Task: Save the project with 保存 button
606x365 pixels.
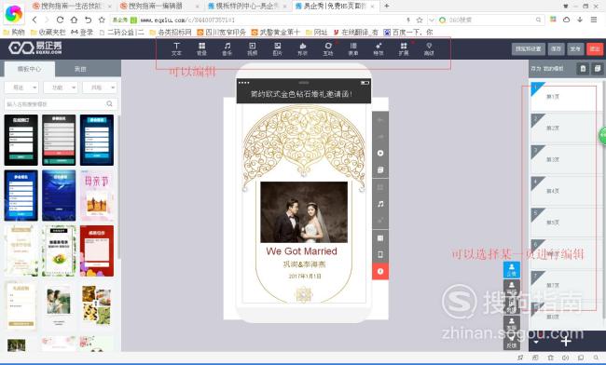Action: (556, 49)
